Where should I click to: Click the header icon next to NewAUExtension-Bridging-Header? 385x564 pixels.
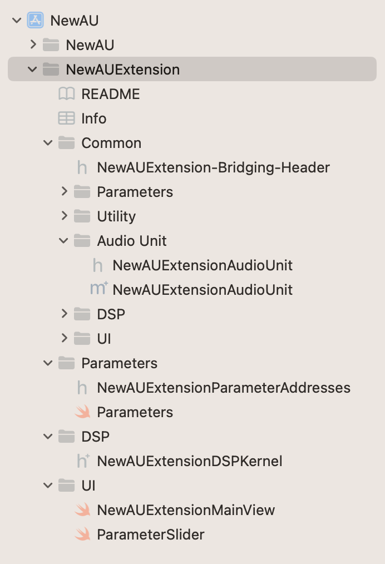82,167
